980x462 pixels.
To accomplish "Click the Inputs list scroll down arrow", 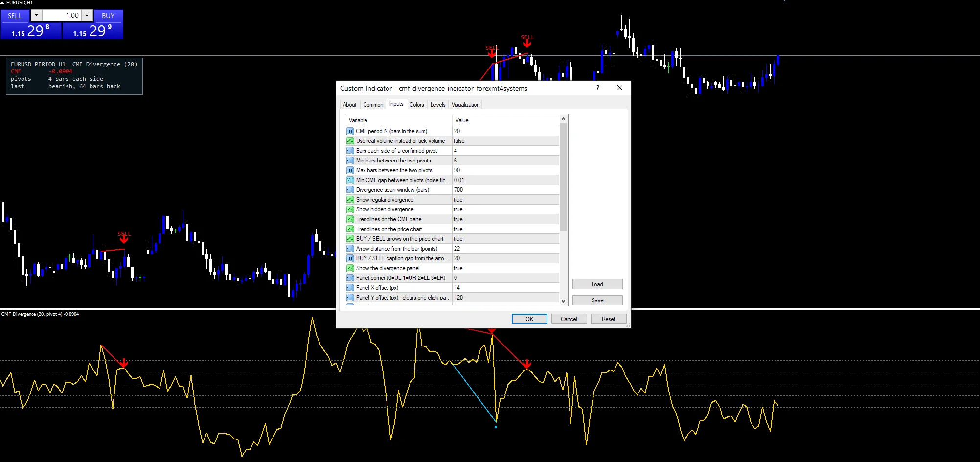I will 563,301.
